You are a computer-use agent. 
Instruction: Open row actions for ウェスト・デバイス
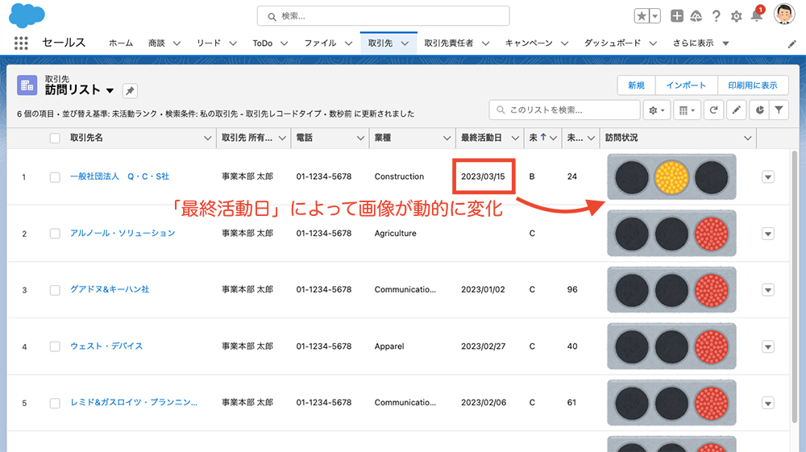tap(768, 346)
